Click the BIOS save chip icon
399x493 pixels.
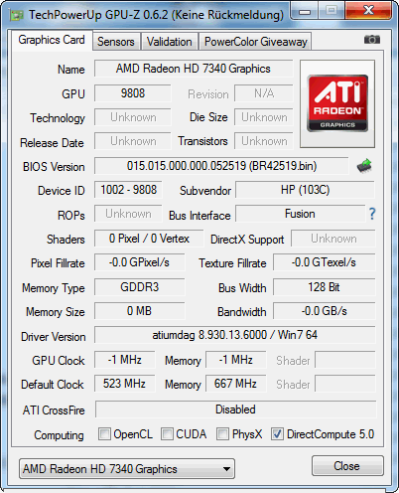pos(364,166)
